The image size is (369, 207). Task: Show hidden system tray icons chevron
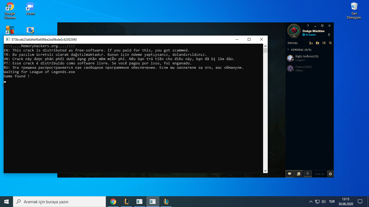(311, 202)
